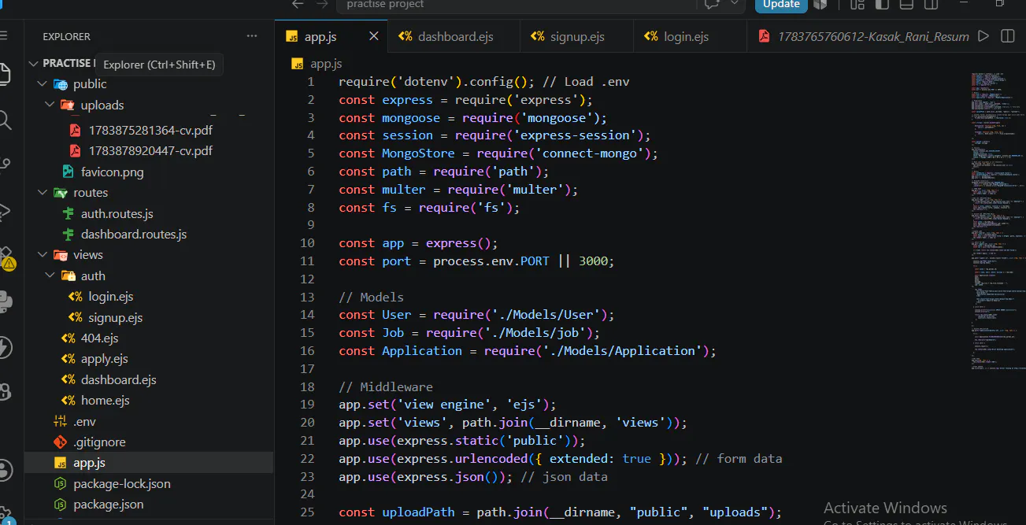Switch to the signup.ejs tab
1026x525 pixels.
coord(576,36)
